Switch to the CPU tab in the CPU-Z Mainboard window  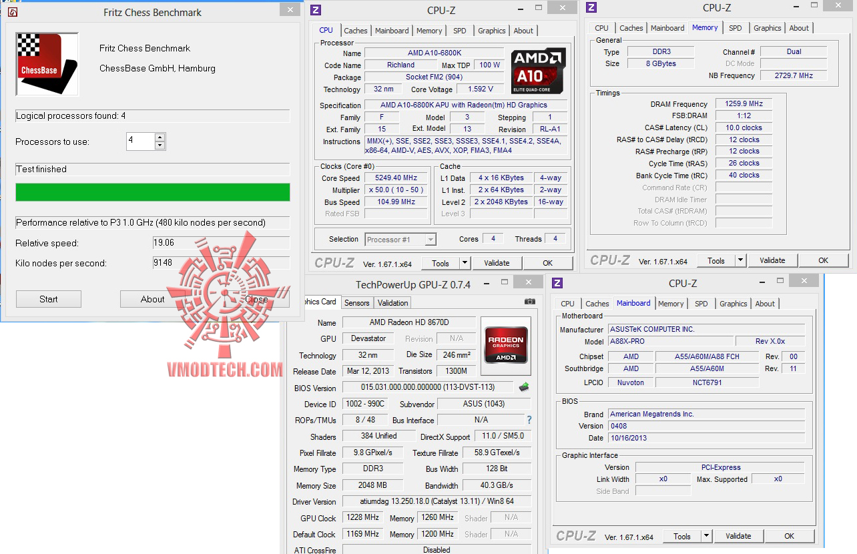567,304
